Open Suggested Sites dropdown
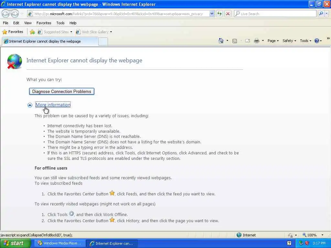The image size is (331, 248). (55, 32)
